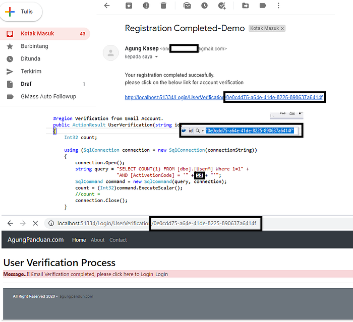This screenshot has width=353, height=322.
Task: Click the magnifier visualizer icon in debugger tooltip
Action: [198, 131]
